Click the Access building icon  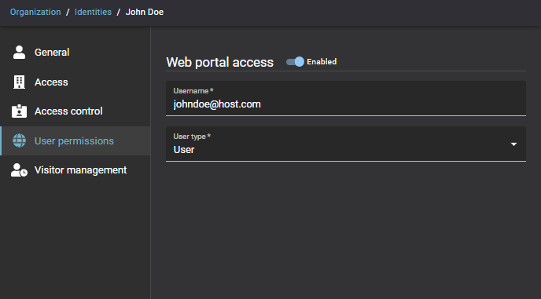coord(19,82)
